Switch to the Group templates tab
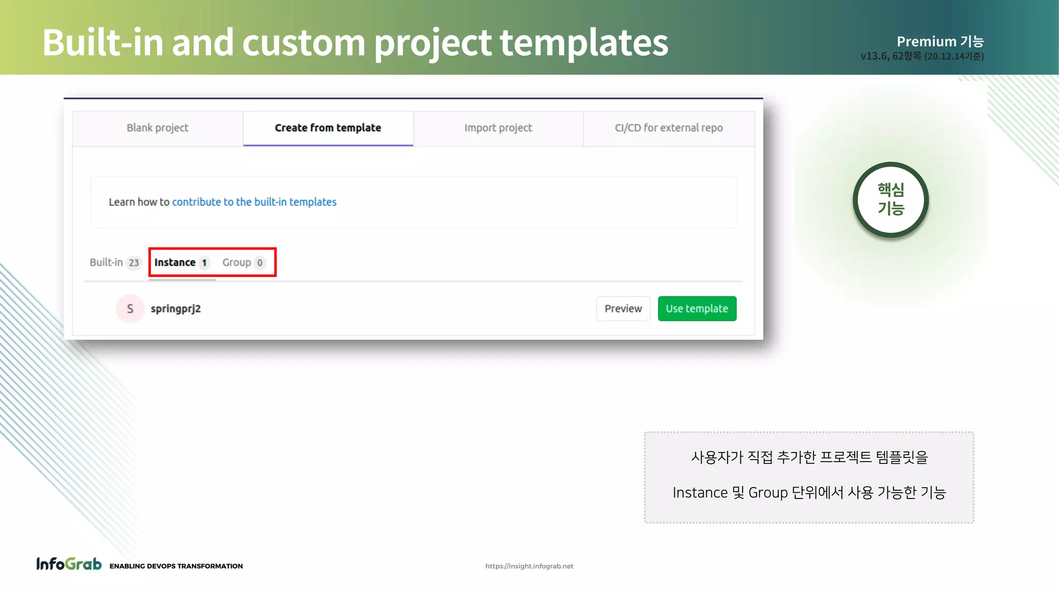This screenshot has width=1059, height=595. [x=244, y=262]
